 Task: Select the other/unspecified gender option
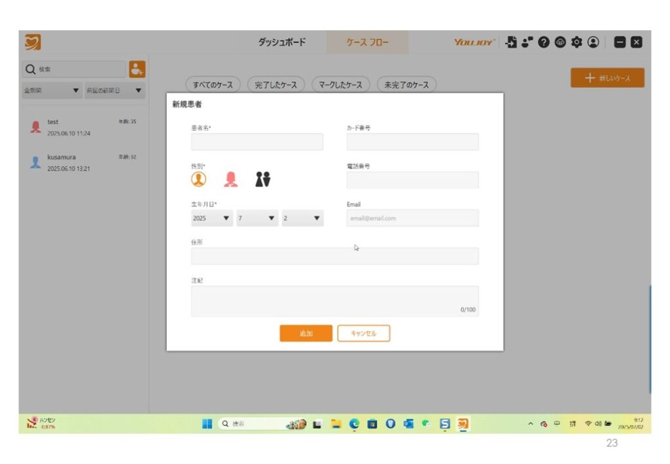[262, 179]
